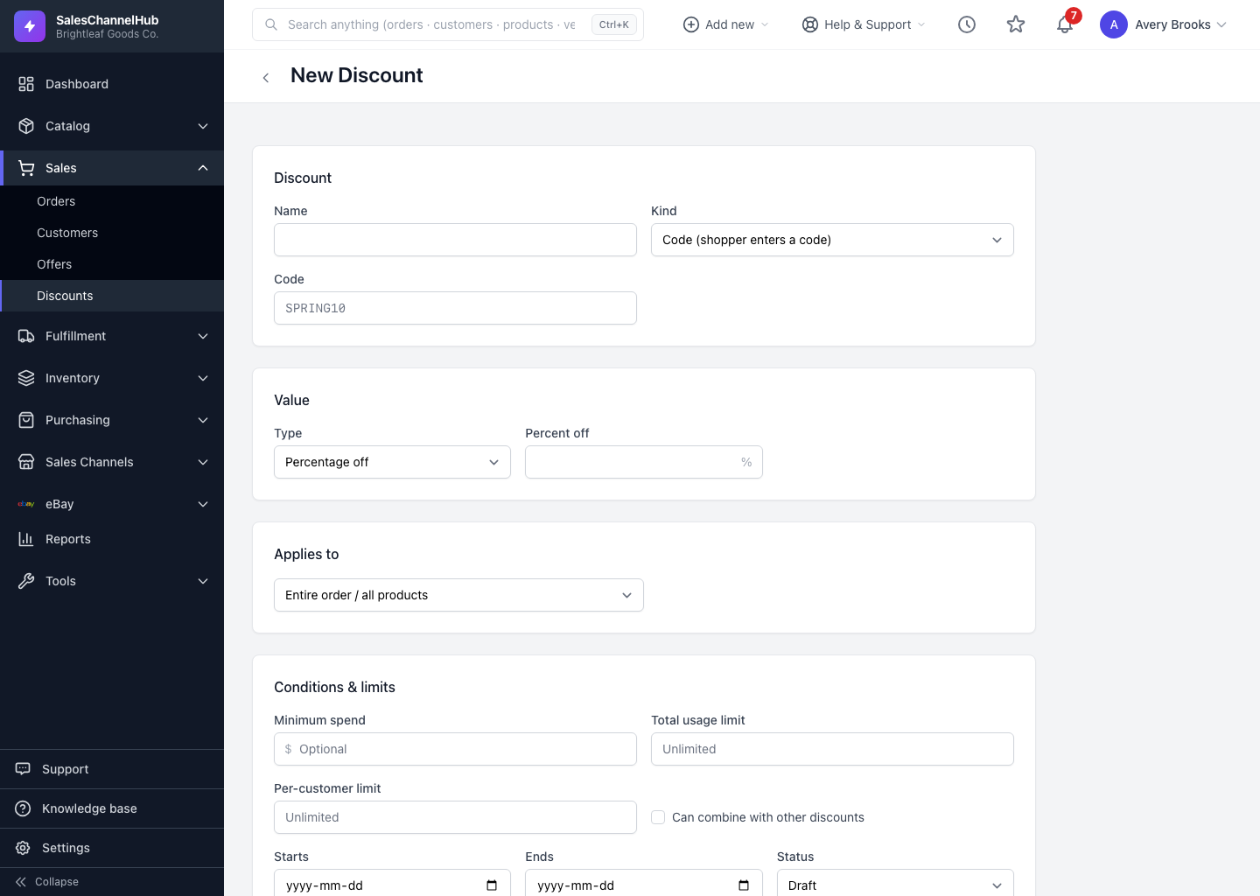Expand the Fulfillment section chevron
1260x896 pixels.
(203, 336)
